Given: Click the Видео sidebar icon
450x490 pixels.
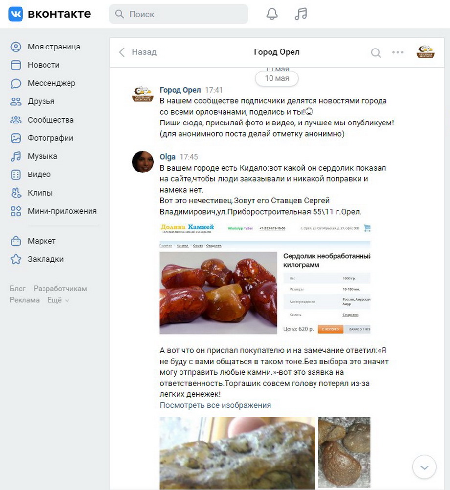Looking at the screenshot, I should (x=16, y=175).
